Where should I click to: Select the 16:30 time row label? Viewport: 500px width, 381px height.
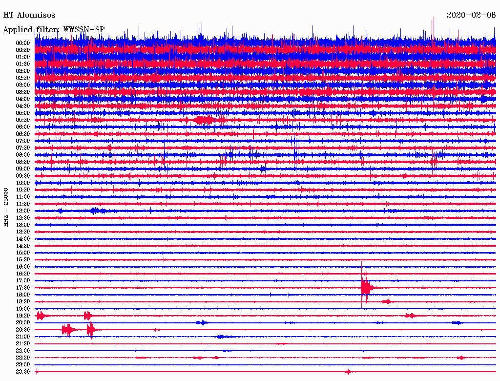[x=23, y=274]
